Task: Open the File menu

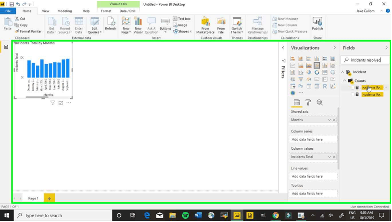Action: click(x=8, y=11)
